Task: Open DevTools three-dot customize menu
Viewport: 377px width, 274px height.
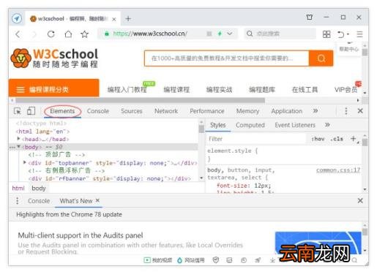Action: coord(346,111)
